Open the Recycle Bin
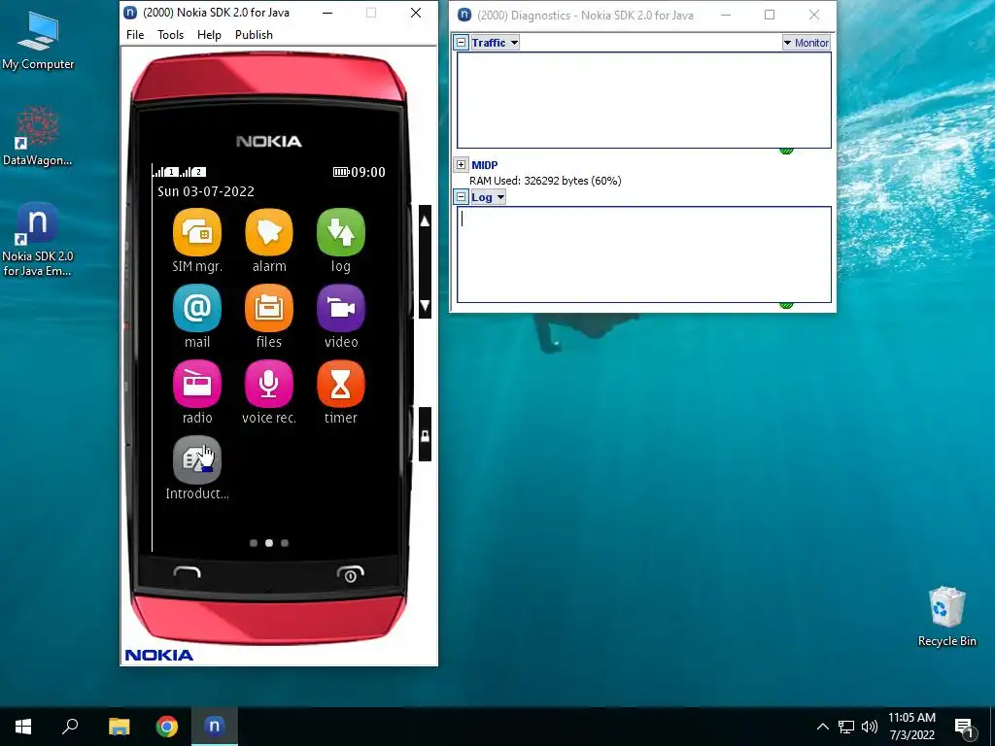The image size is (995, 746). point(946,617)
